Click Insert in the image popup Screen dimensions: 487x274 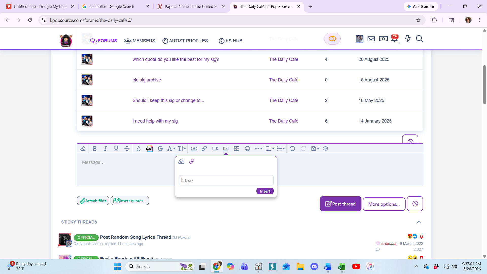(x=265, y=191)
